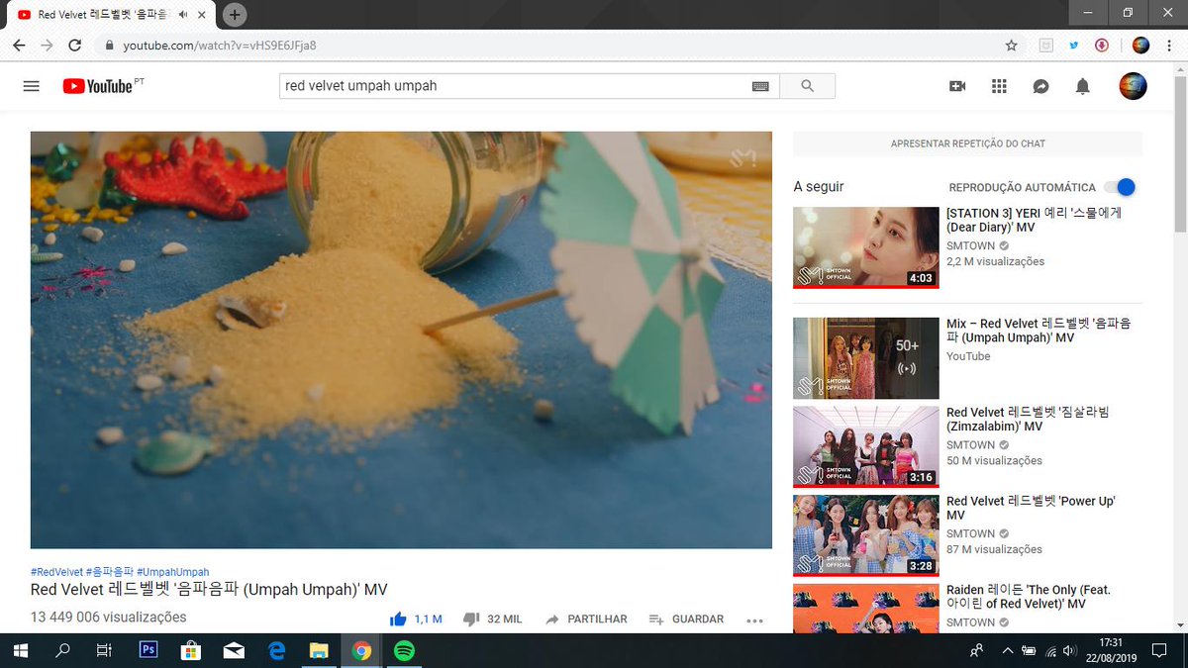Click the Zimzalabim video title
This screenshot has height=668, width=1188.
coord(1028,419)
